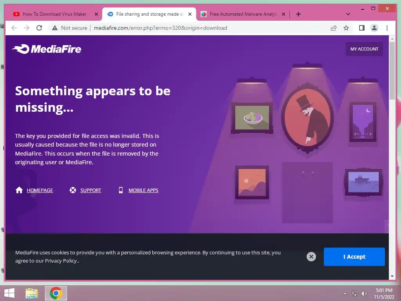Open the browser side panel
The width and height of the screenshot is (401, 301).
(361, 28)
